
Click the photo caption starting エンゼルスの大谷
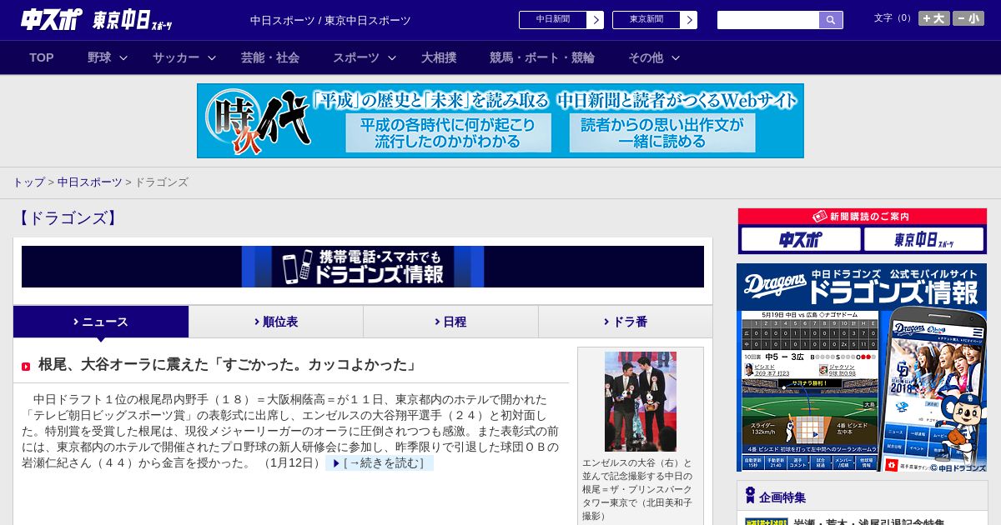click(x=638, y=489)
